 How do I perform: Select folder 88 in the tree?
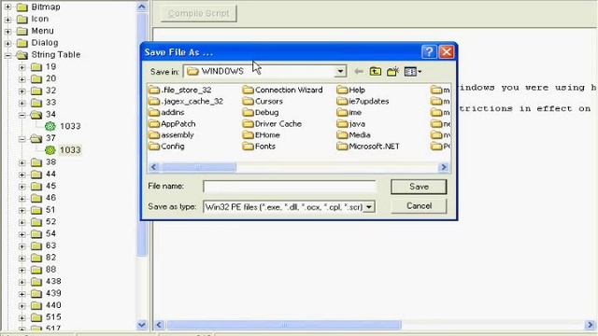[x=50, y=270]
